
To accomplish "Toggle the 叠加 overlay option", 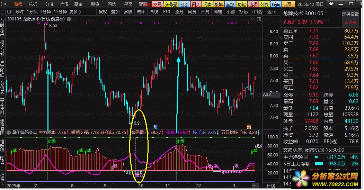I will 115,11.
